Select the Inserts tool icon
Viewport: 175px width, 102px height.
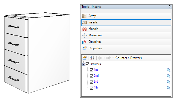pos(85,23)
